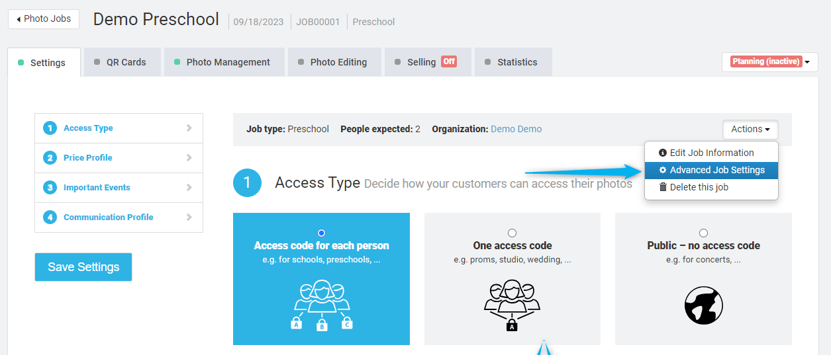The width and height of the screenshot is (831, 355).
Task: Go to Communication Profile step in sidebar
Action: tap(119, 217)
